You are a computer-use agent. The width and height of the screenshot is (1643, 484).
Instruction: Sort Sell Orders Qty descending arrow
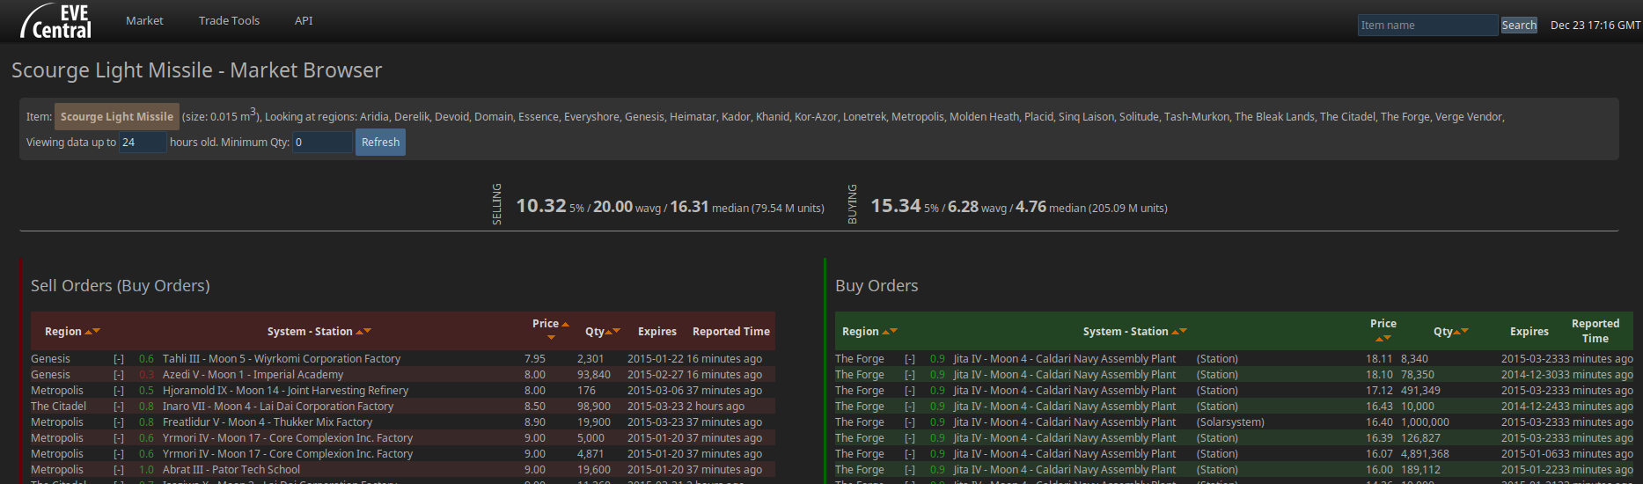coord(617,331)
